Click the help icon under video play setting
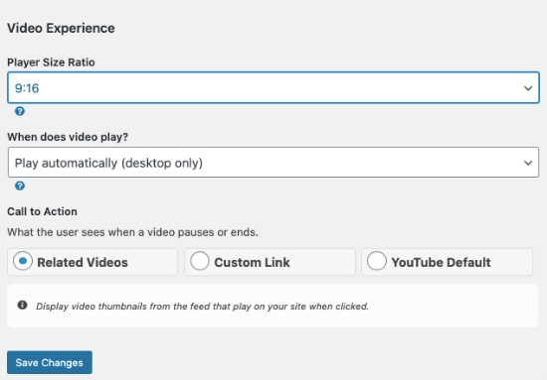 20,186
